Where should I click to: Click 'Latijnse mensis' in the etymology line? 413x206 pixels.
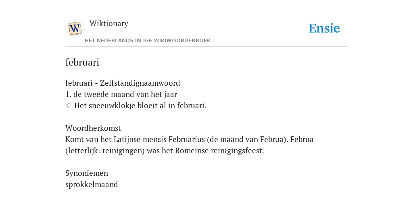pyautogui.click(x=140, y=139)
